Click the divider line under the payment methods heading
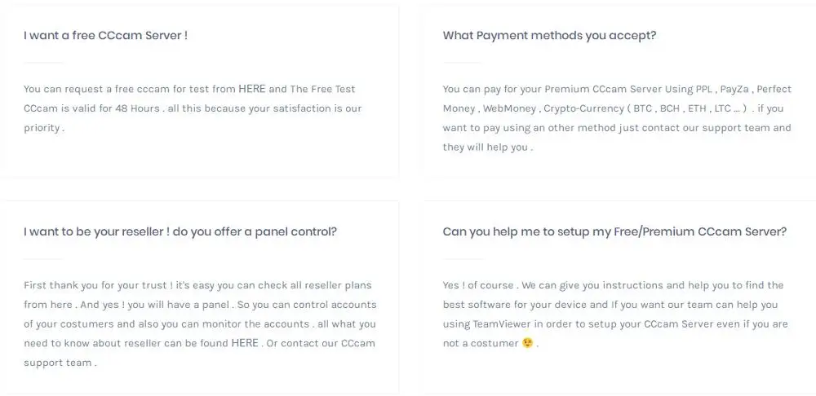Image resolution: width=816 pixels, height=396 pixels. pyautogui.click(x=463, y=63)
